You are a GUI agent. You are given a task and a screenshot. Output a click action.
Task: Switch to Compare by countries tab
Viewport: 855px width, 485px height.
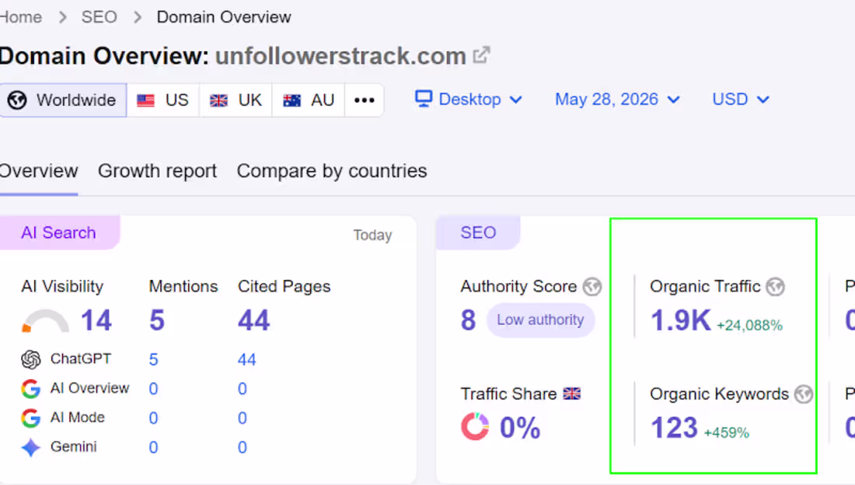332,171
